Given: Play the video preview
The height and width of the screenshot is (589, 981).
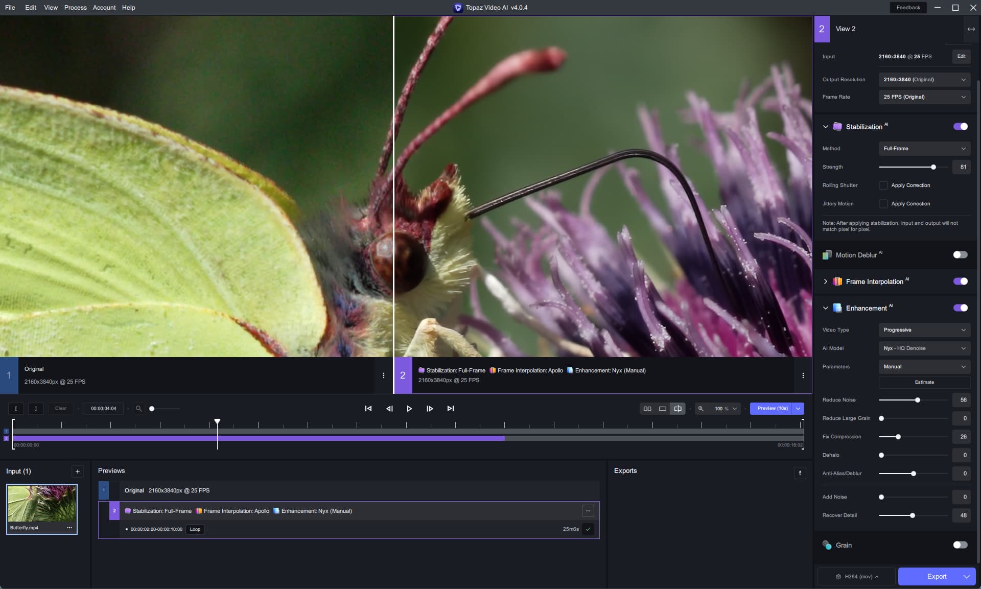Looking at the screenshot, I should click(x=409, y=409).
